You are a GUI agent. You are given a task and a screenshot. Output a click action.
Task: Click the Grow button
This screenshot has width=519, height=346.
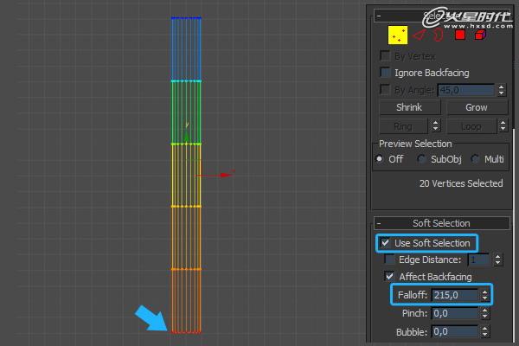477,107
